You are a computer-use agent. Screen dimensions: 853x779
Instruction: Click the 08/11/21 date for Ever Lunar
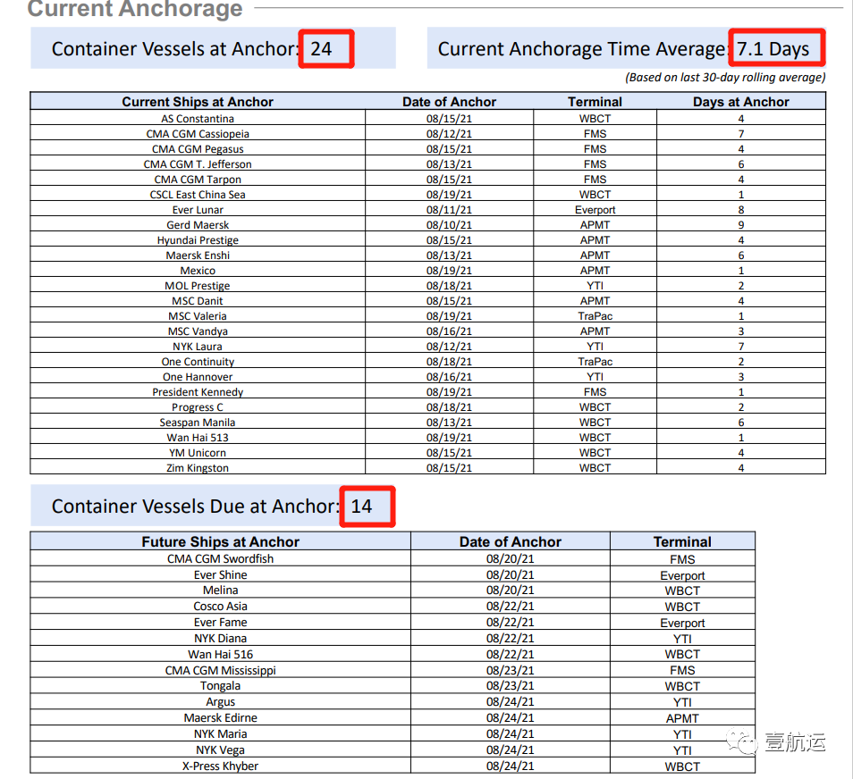[x=450, y=210]
